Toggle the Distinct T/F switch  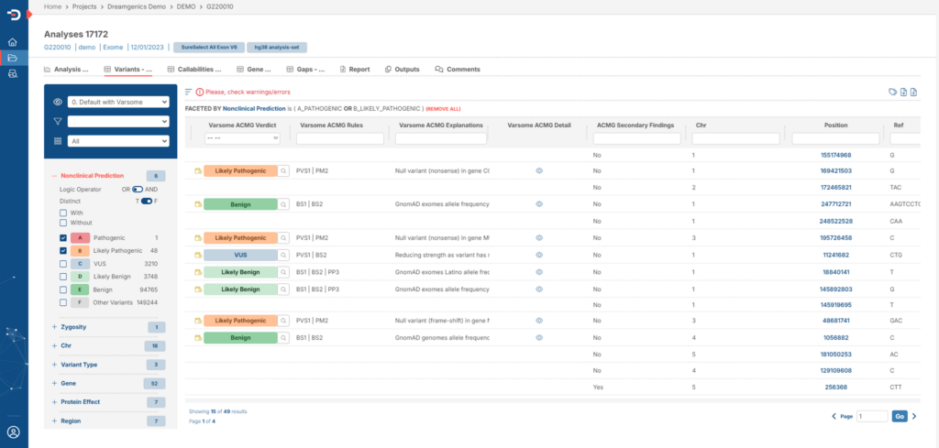coord(146,202)
